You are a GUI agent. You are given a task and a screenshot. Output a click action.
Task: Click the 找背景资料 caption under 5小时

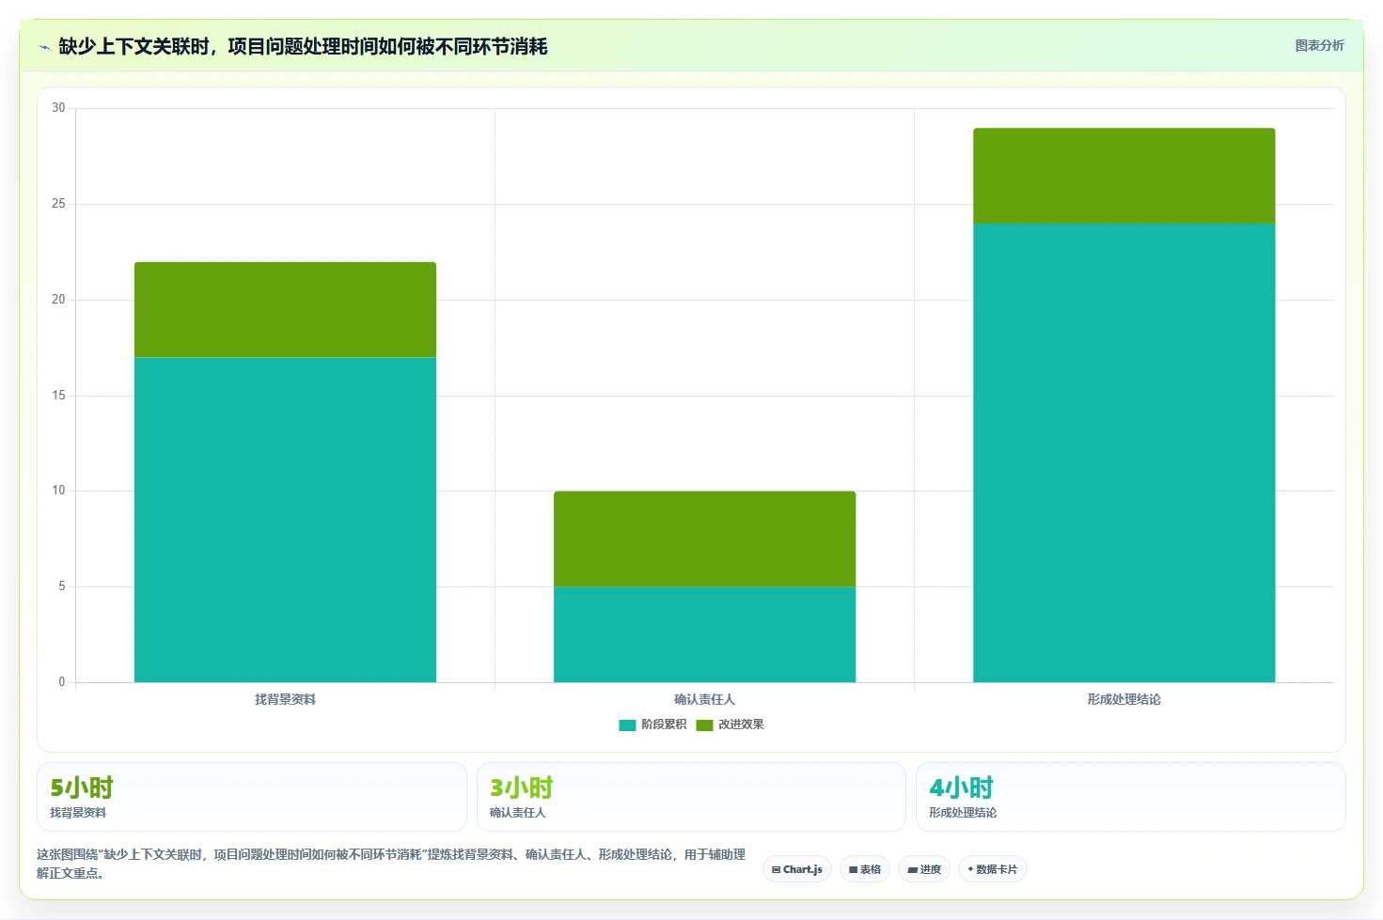point(78,813)
